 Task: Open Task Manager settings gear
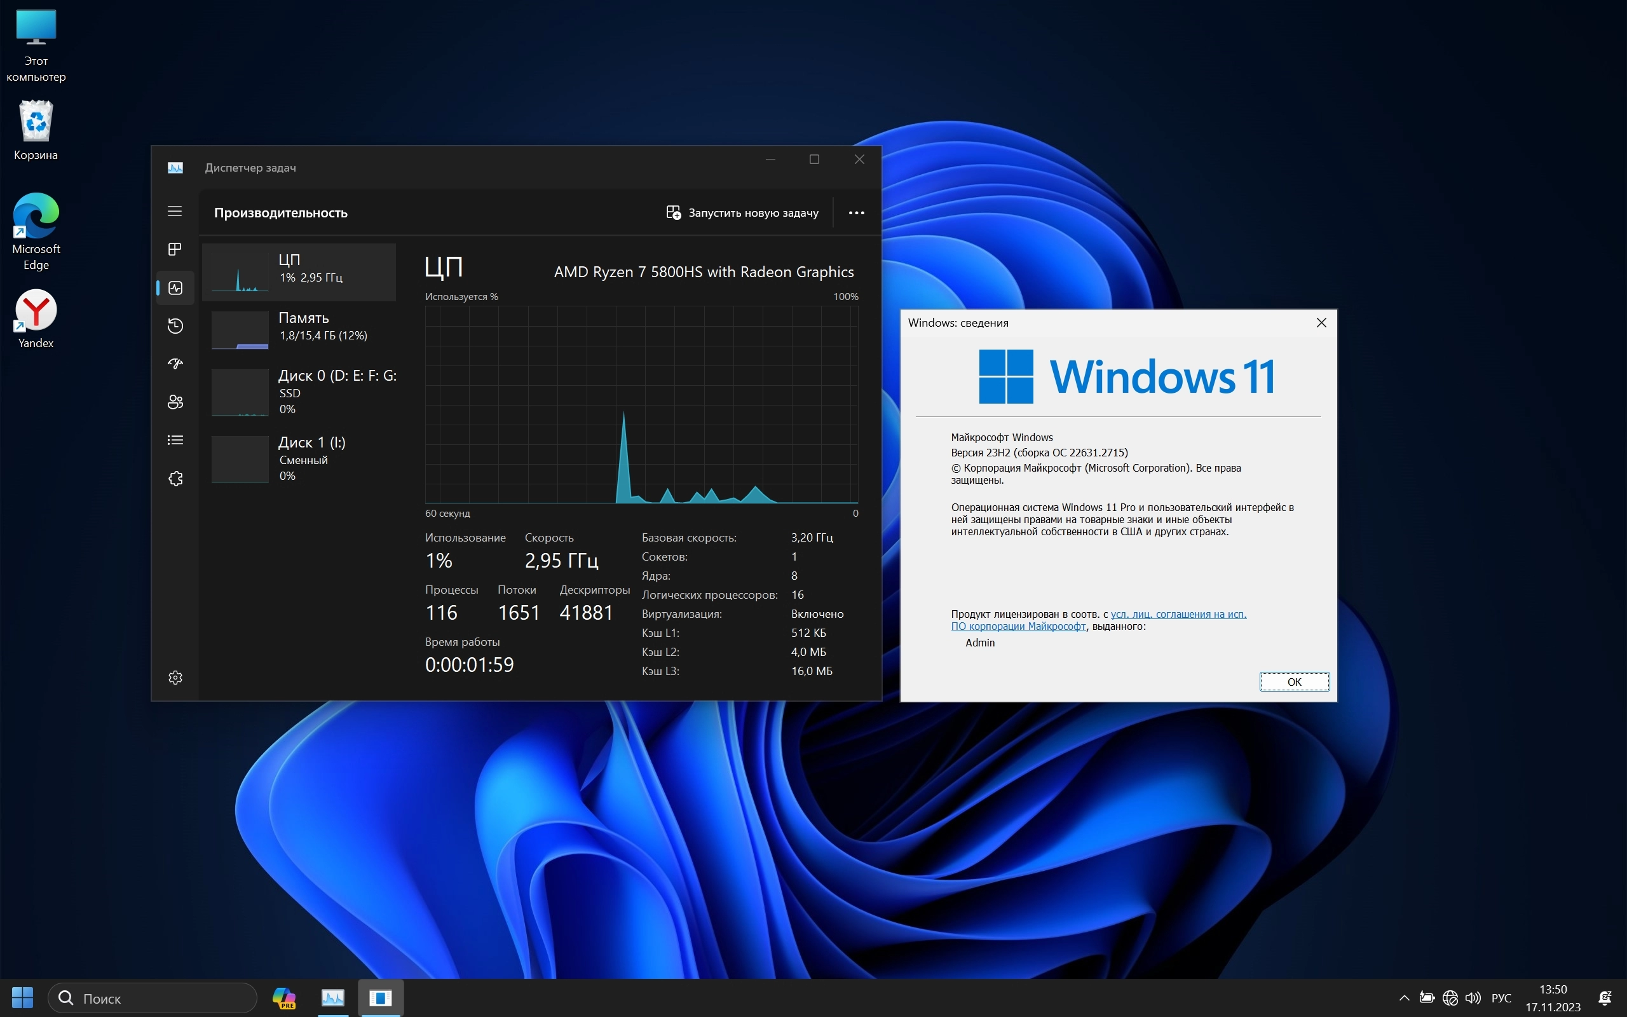175,678
